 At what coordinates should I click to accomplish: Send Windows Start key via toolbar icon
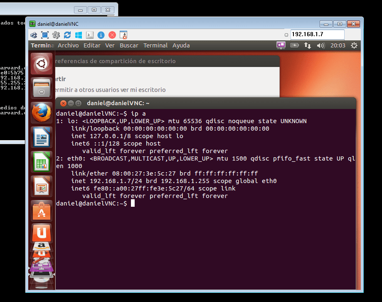(79, 35)
